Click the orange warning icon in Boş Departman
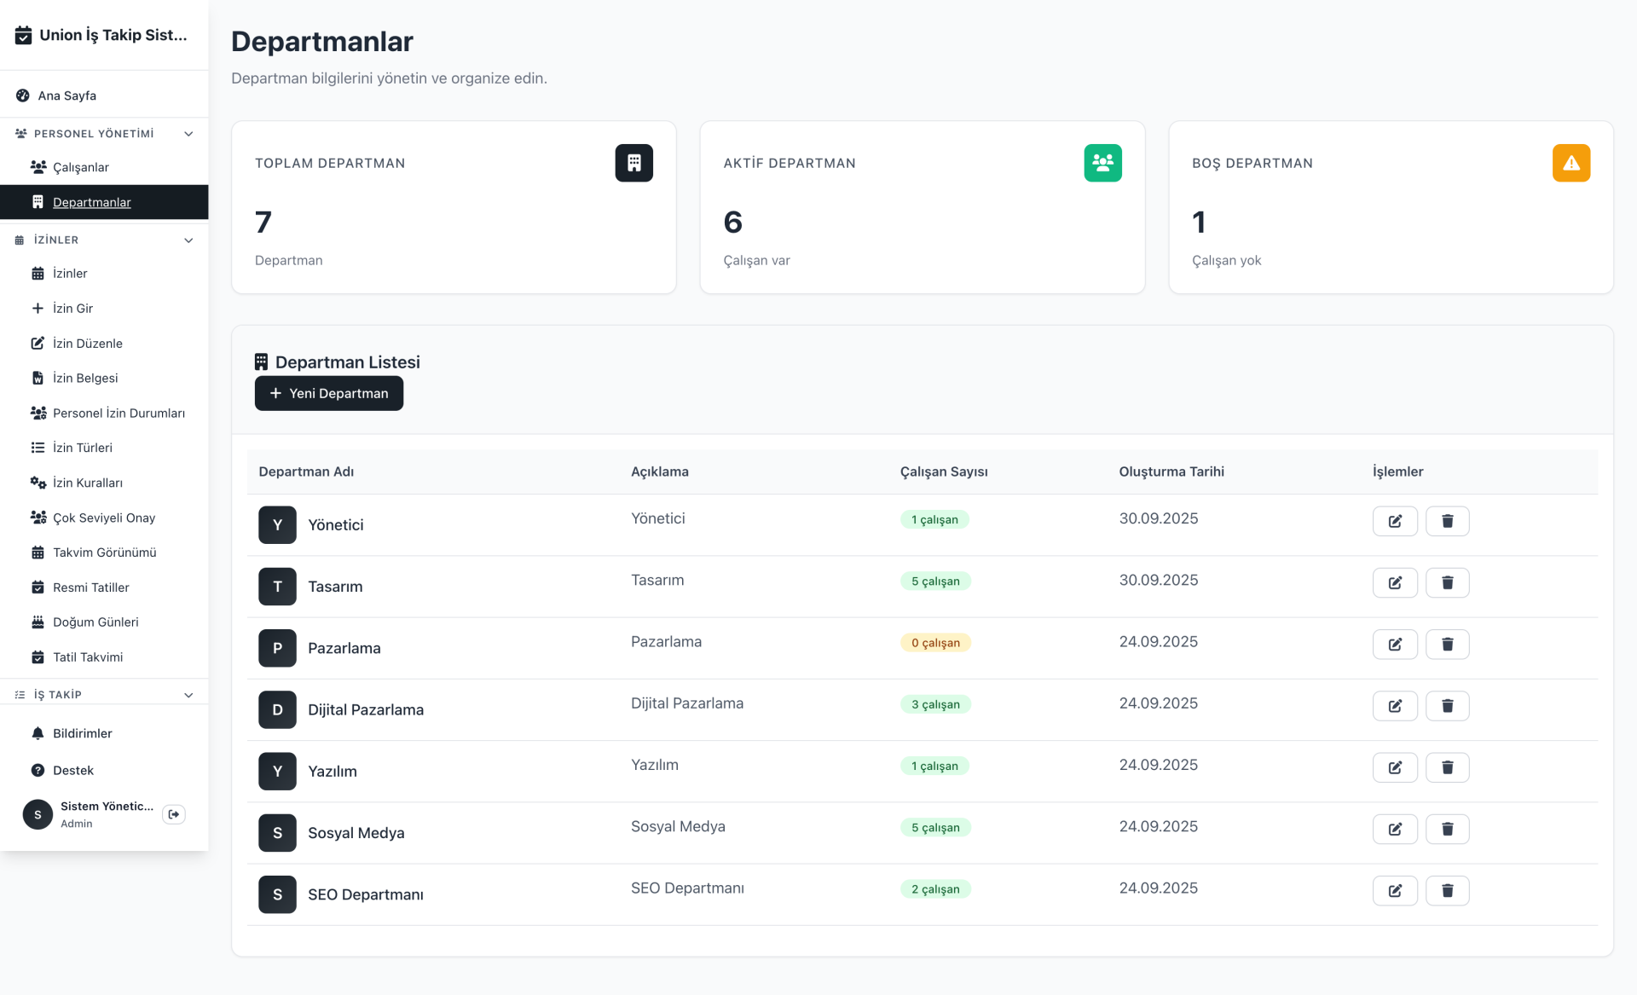The height and width of the screenshot is (995, 1637). point(1570,163)
